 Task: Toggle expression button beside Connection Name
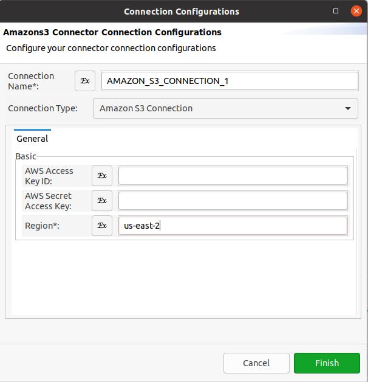tap(85, 81)
